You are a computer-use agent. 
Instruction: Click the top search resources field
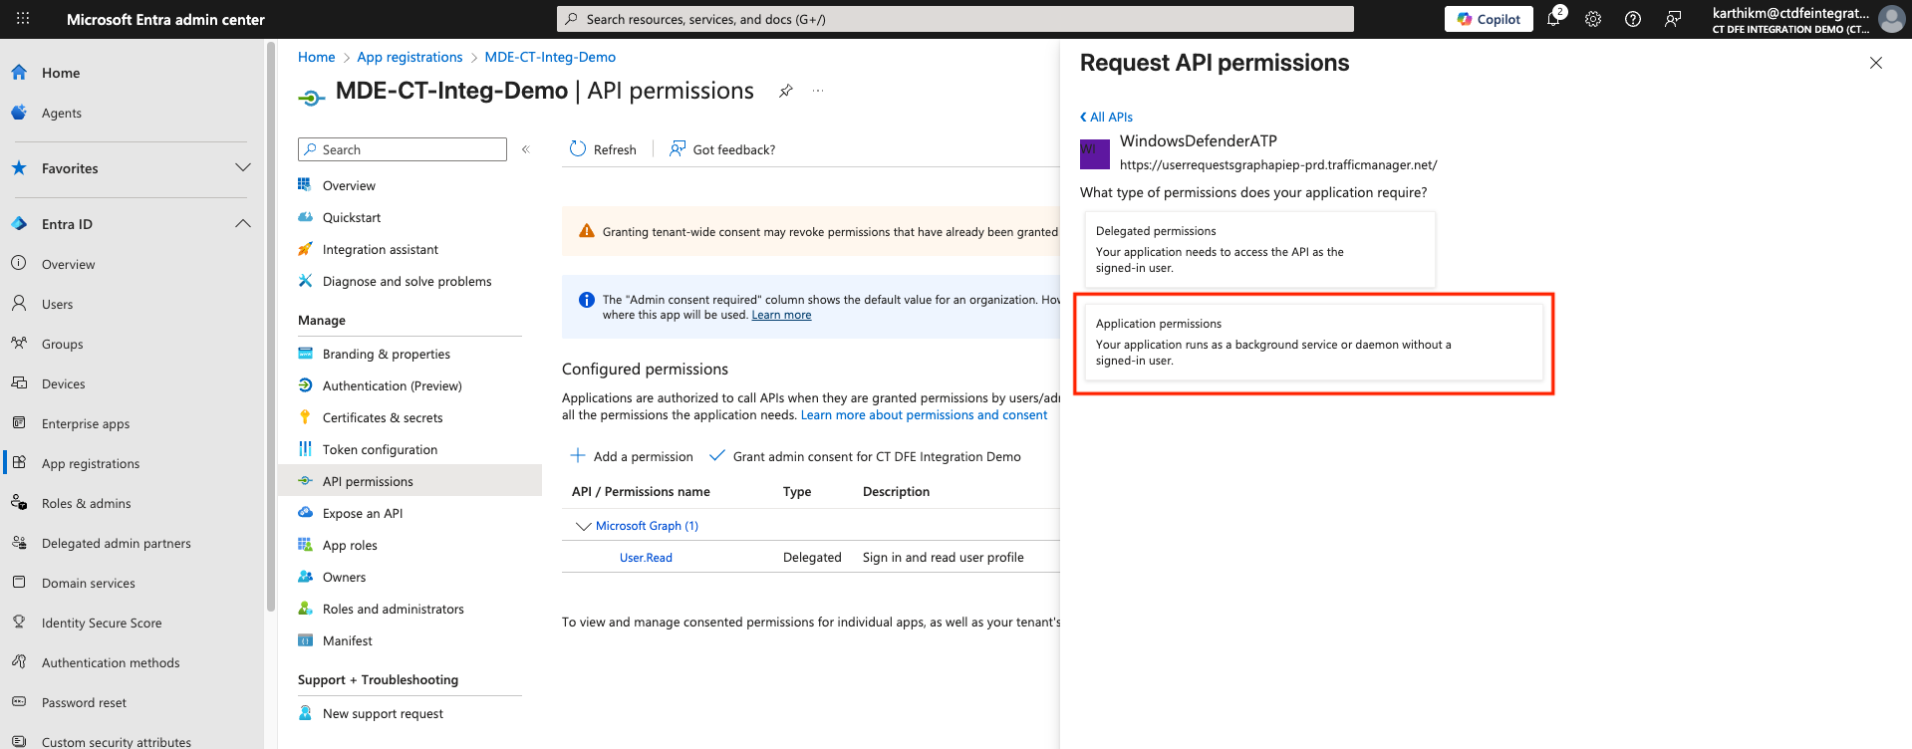pyautogui.click(x=955, y=19)
